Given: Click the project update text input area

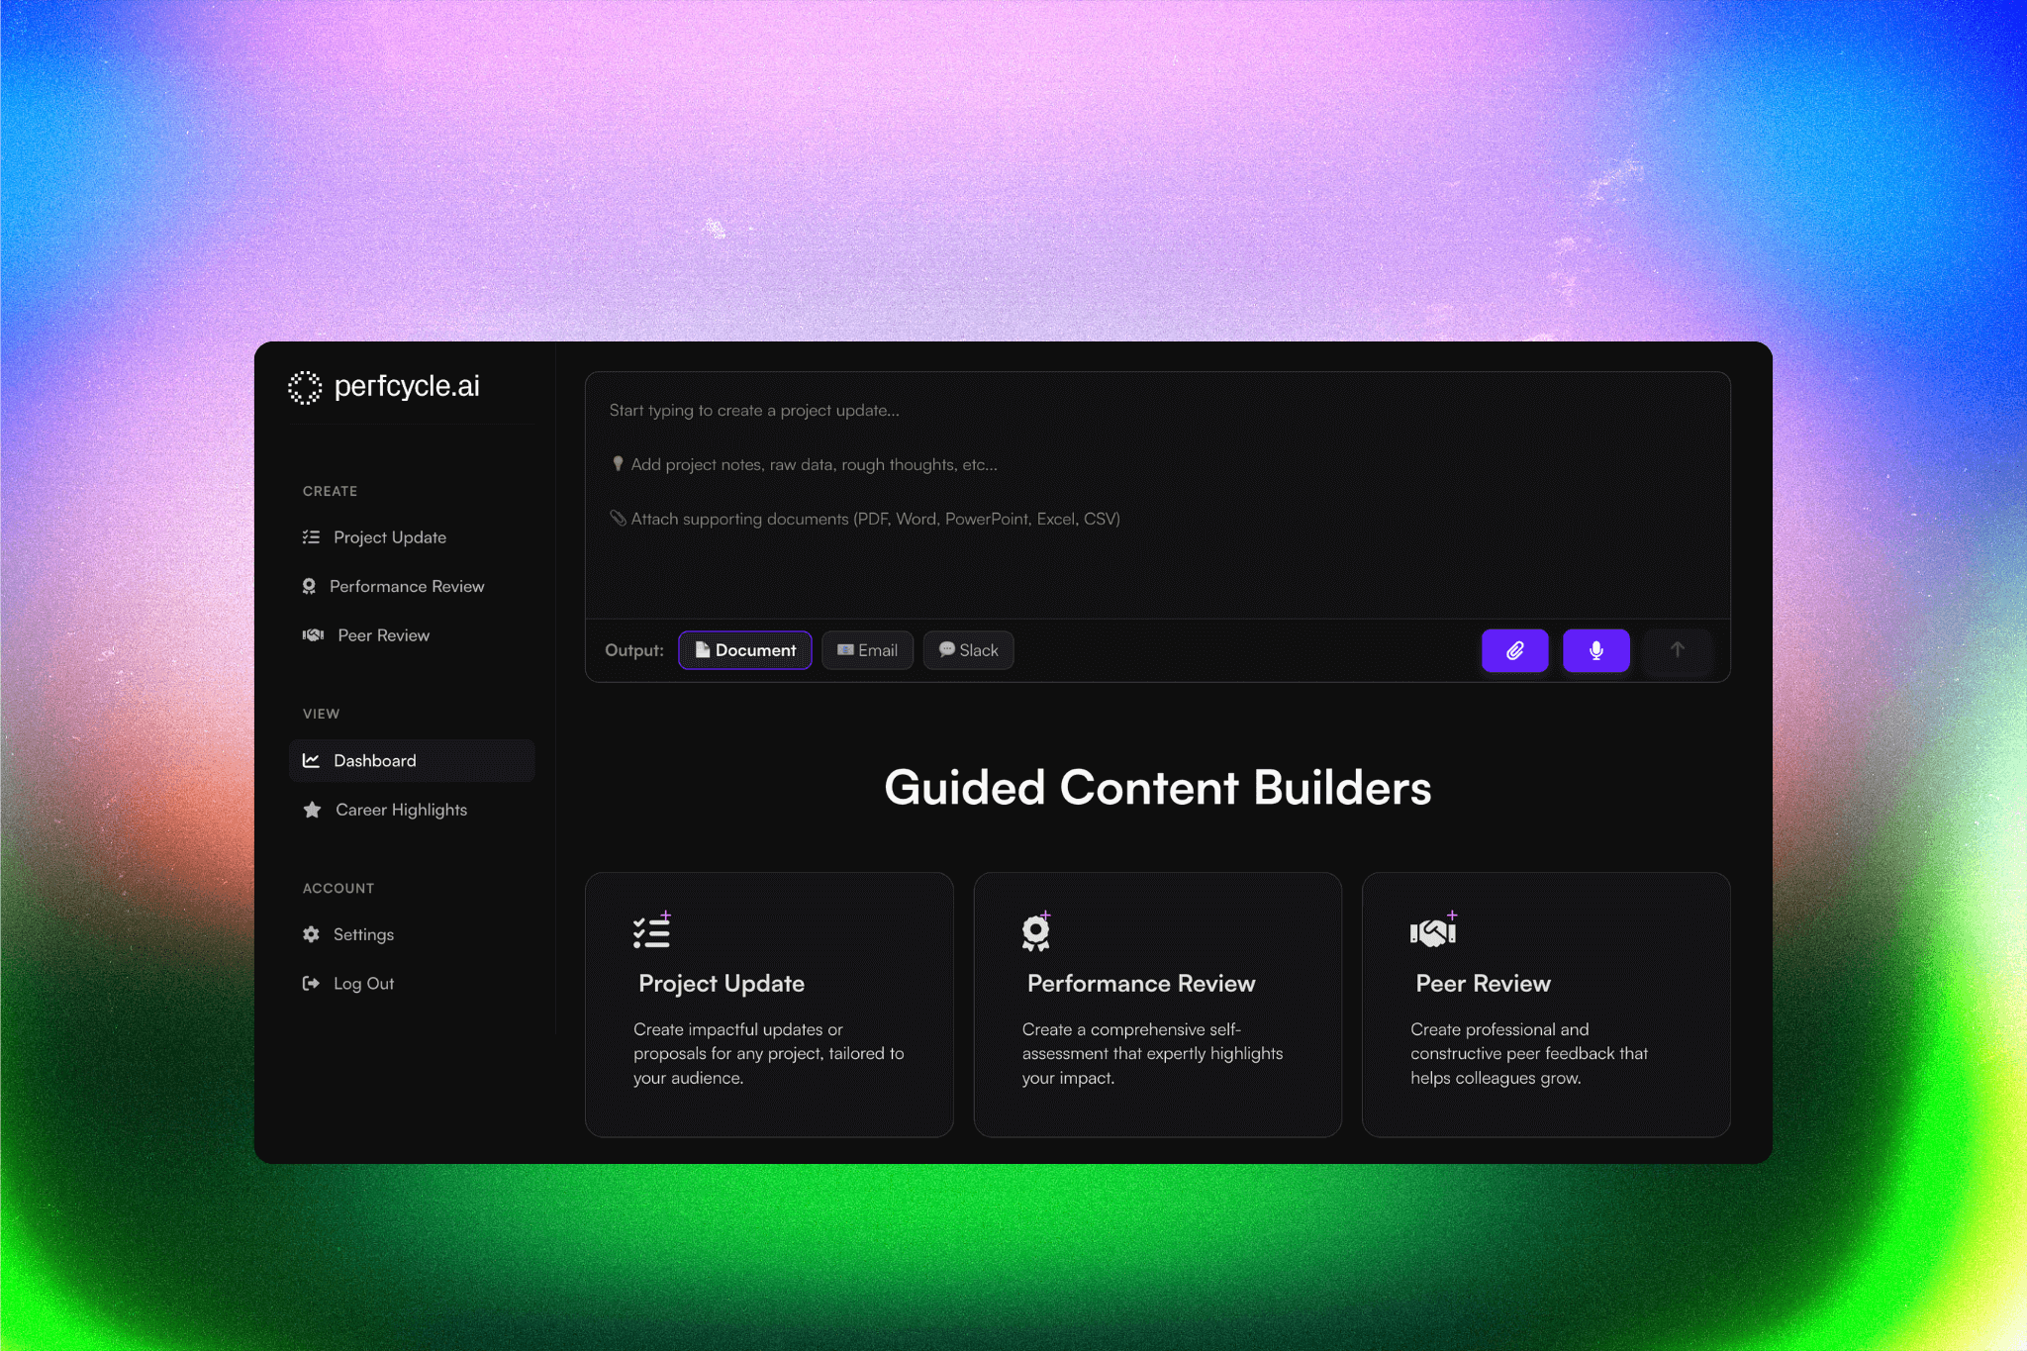Looking at the screenshot, I should pyautogui.click(x=1156, y=495).
